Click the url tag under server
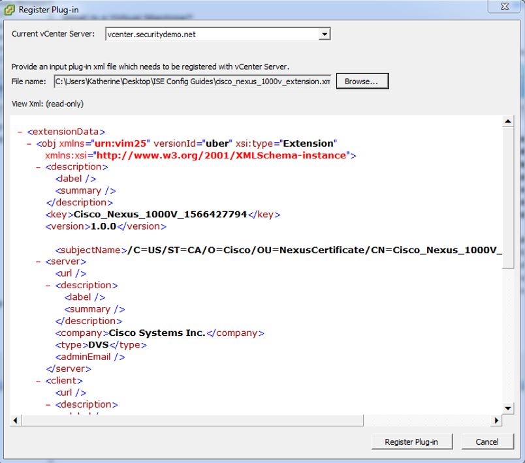 coord(71,273)
